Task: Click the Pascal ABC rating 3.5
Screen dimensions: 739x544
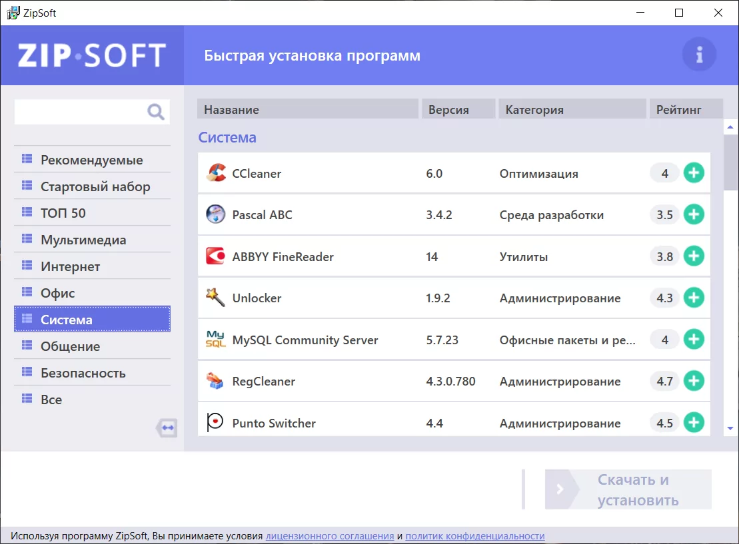Action: (x=664, y=215)
